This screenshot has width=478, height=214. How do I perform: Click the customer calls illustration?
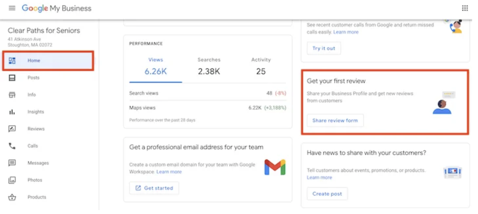(x=456, y=26)
